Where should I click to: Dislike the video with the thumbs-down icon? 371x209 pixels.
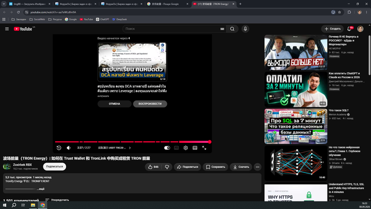coord(167,167)
